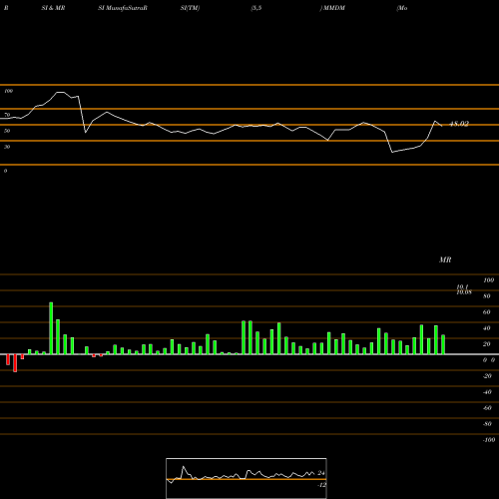Image resolution: width=499 pixels, height=499 pixels.
Task: Click the 'MMDM' header text
Action: click(x=334, y=8)
